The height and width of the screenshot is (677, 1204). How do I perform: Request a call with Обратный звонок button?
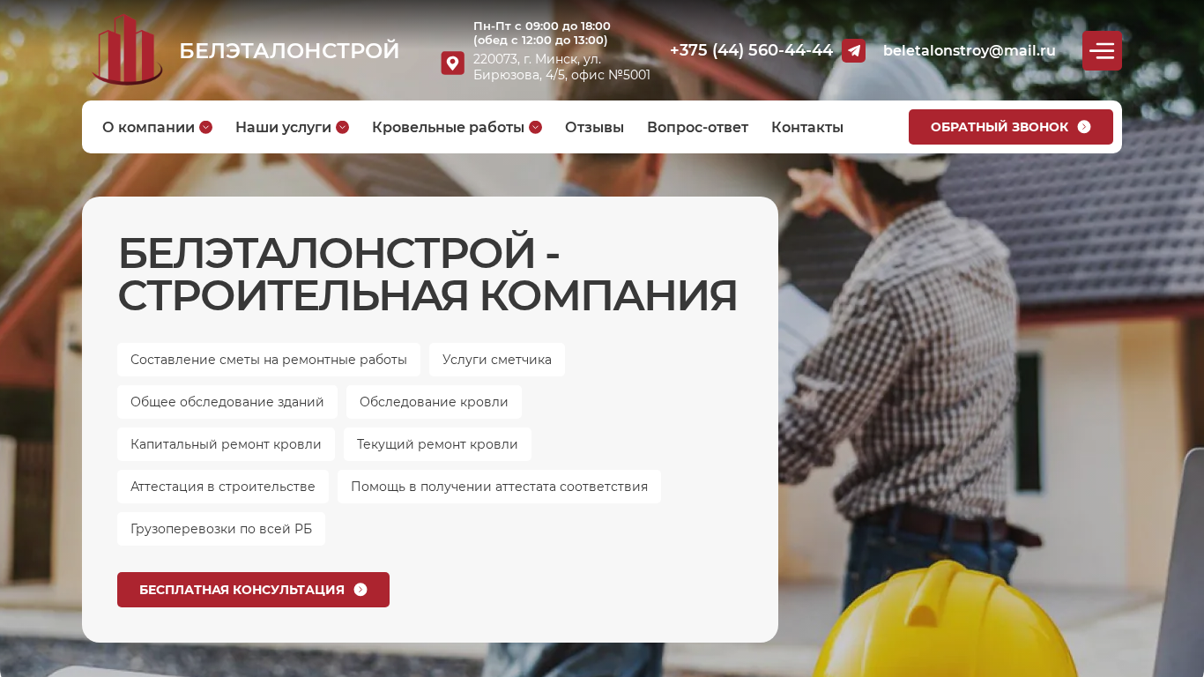click(x=1011, y=127)
